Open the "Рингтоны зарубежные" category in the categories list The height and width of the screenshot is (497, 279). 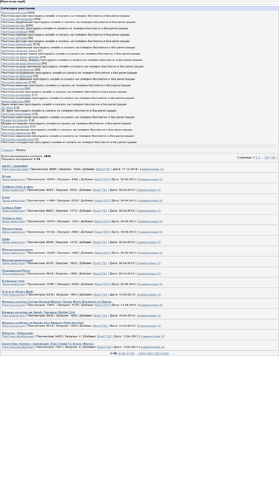coord(17,19)
